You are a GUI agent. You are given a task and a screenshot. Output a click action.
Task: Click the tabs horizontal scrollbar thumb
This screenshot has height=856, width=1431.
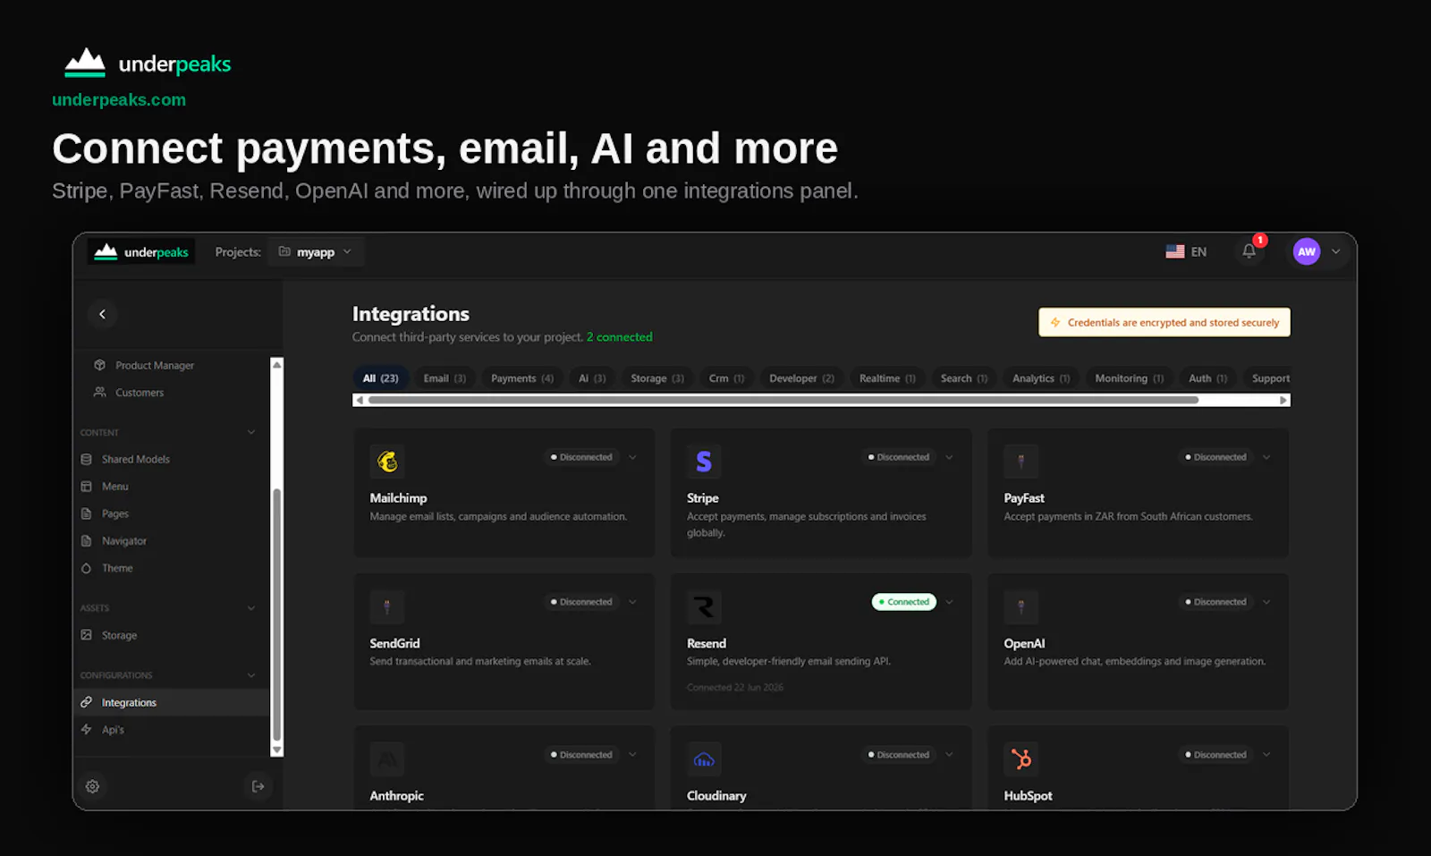783,400
